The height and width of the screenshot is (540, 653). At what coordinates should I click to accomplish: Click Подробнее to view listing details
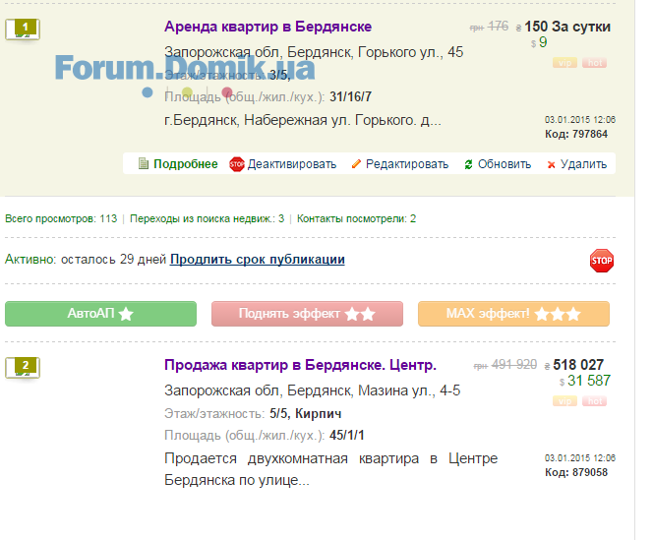tap(185, 164)
